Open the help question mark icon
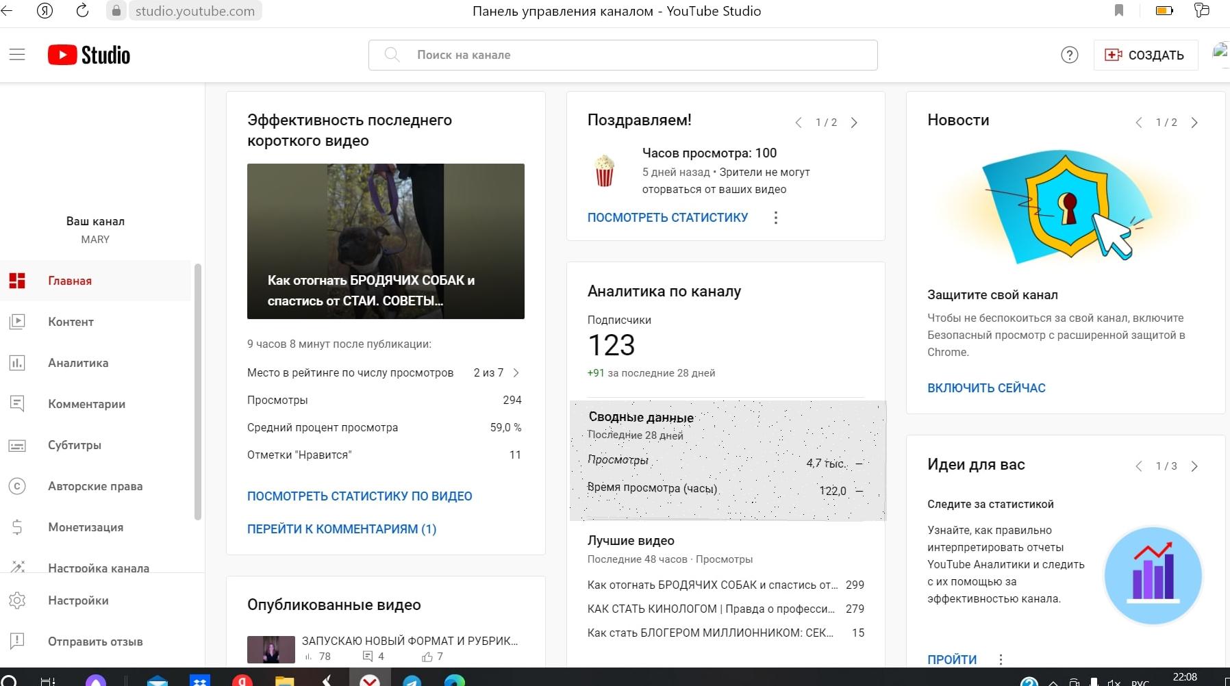1230x686 pixels. [x=1069, y=55]
